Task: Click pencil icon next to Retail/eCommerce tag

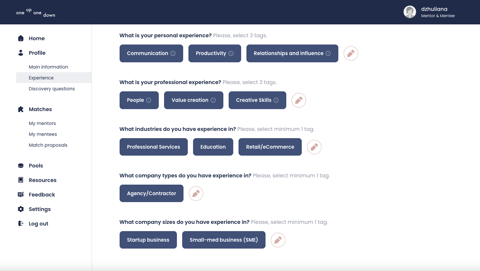Action: (x=314, y=147)
